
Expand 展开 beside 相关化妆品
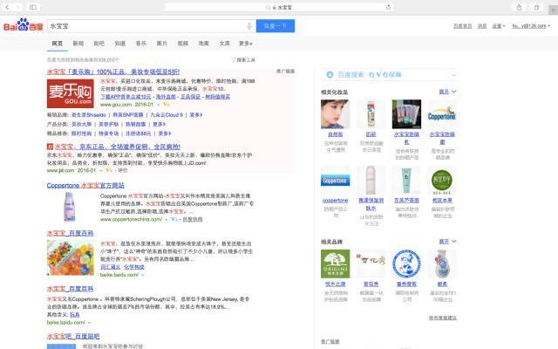447,92
